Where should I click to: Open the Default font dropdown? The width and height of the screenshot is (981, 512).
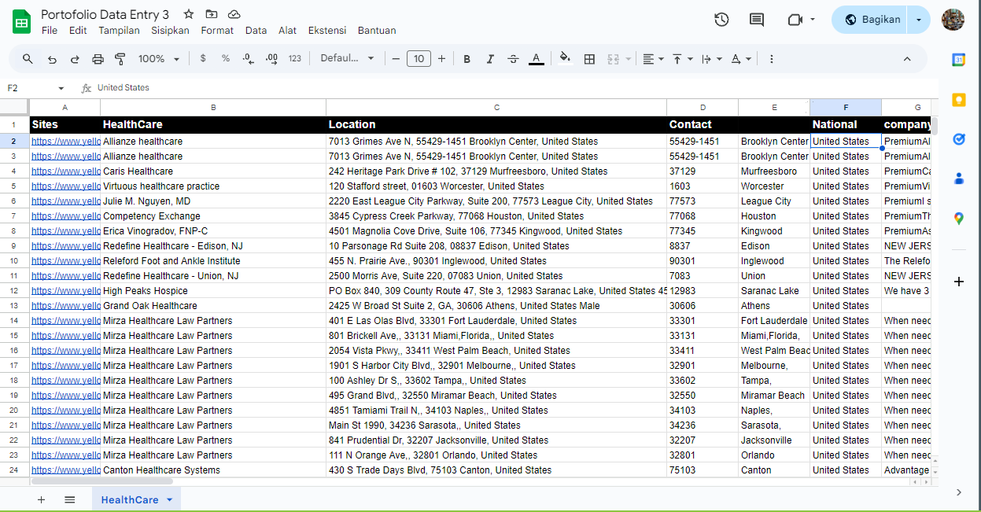pos(347,59)
